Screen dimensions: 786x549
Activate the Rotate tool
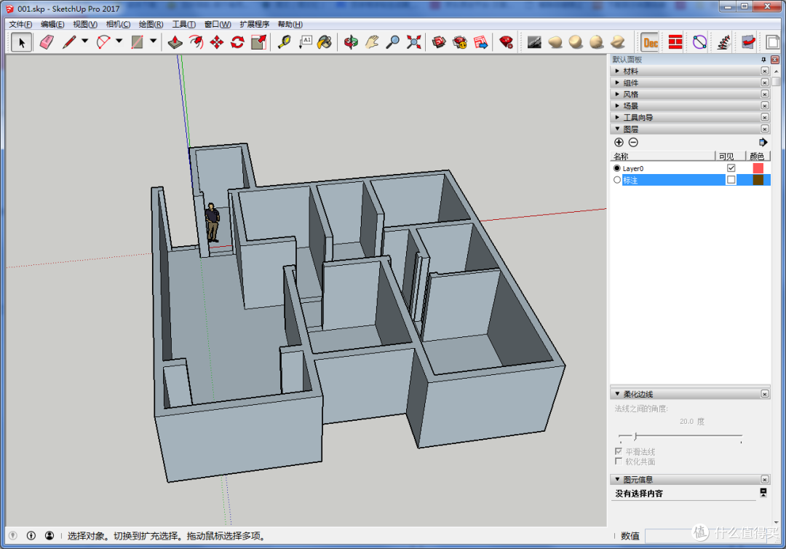point(237,42)
